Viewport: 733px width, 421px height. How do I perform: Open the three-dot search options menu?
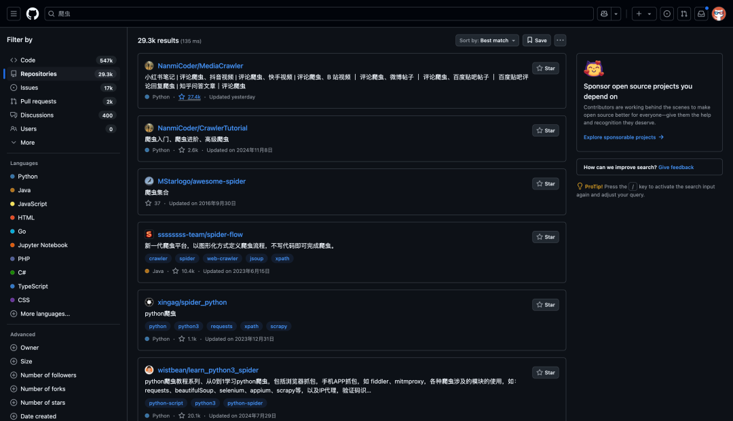[560, 40]
